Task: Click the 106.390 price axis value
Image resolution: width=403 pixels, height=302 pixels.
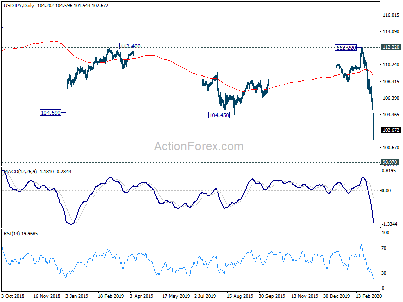Action: [x=391, y=98]
